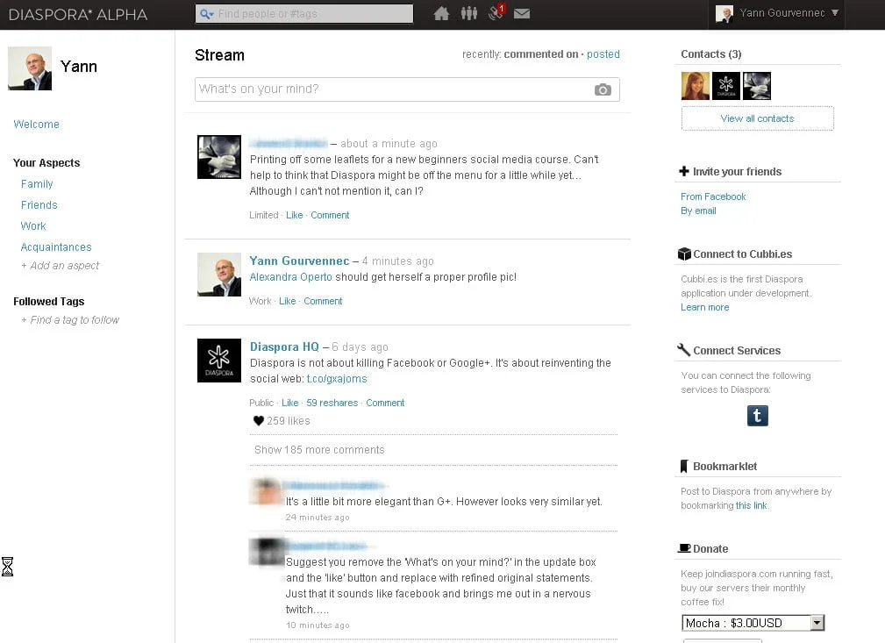885x643 pixels.
Task: Open notifications globe icon with badge
Action: tap(496, 13)
